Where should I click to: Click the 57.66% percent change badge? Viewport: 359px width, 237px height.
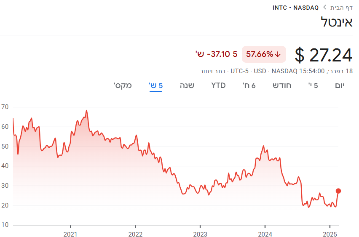(x=263, y=54)
